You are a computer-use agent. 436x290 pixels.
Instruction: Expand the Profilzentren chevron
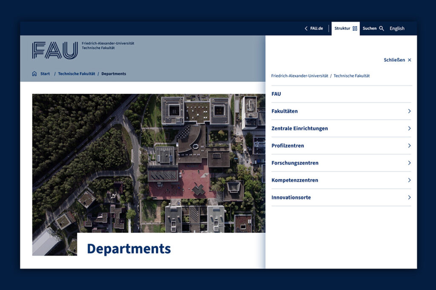pyautogui.click(x=409, y=146)
